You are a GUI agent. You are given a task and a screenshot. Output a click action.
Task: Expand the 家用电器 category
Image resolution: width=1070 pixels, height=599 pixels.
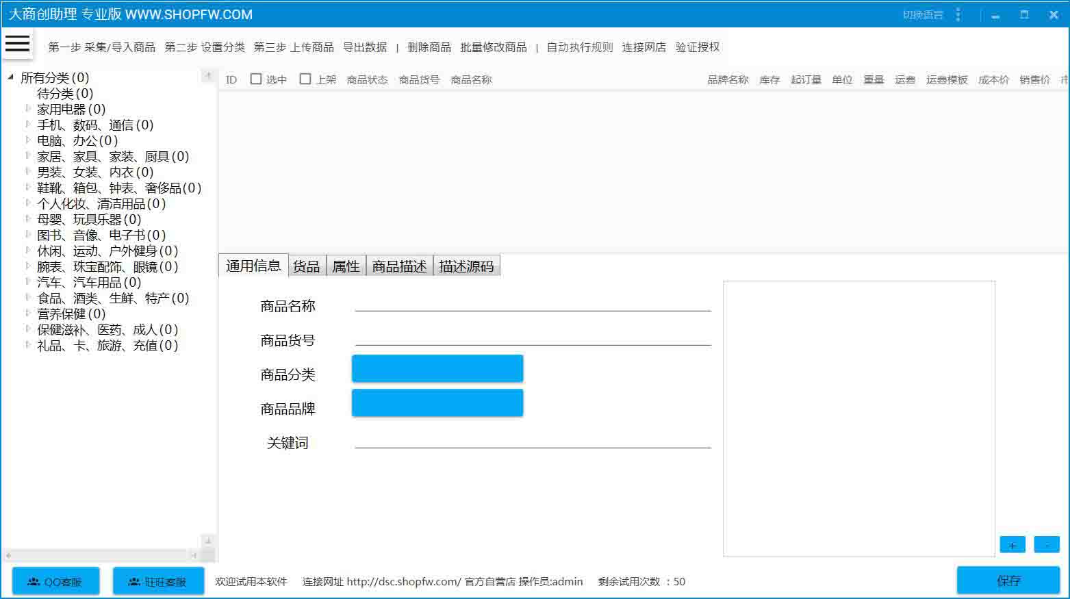(27, 108)
